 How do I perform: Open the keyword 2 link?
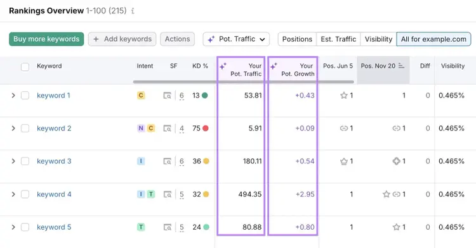coord(54,128)
